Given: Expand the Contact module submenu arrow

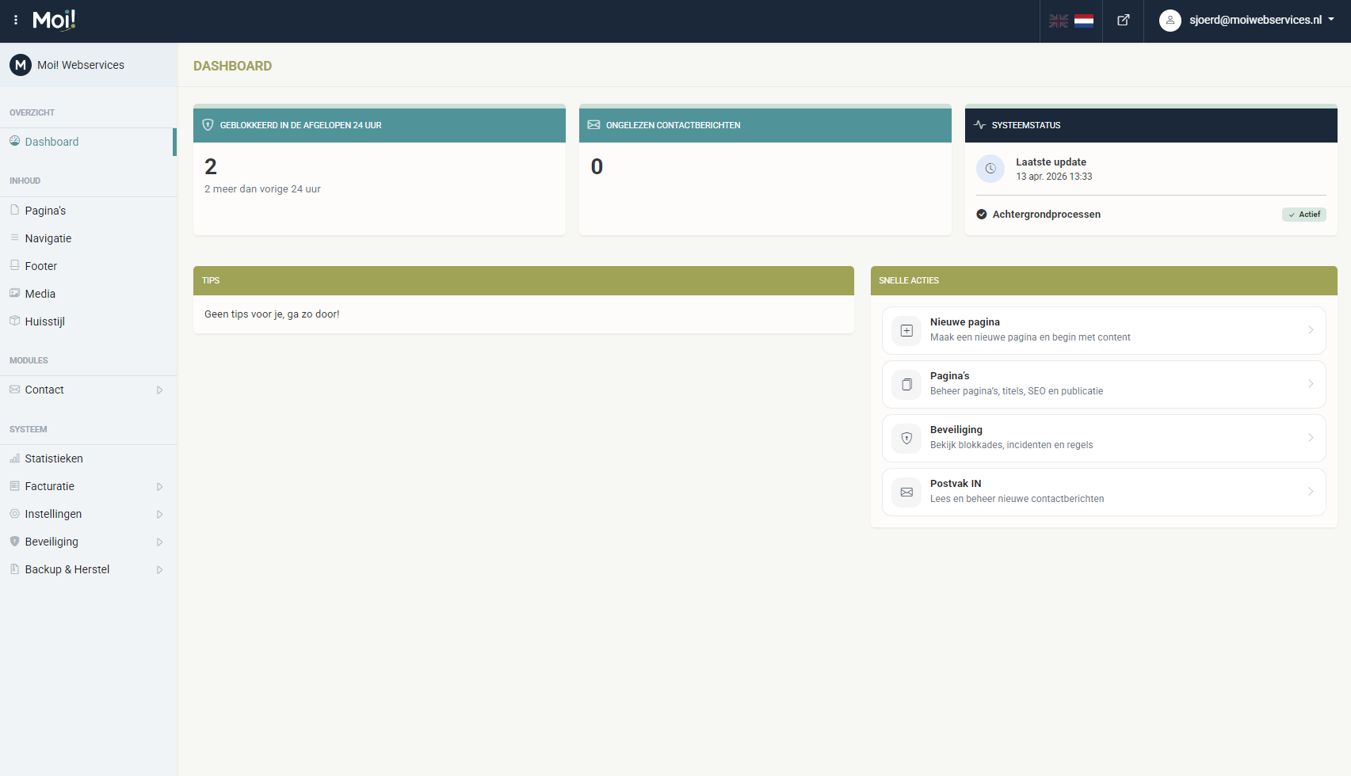Looking at the screenshot, I should click(x=159, y=390).
